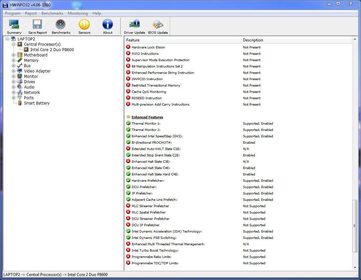
Task: Launch Benchmarks from the toolbar
Action: 61,26
